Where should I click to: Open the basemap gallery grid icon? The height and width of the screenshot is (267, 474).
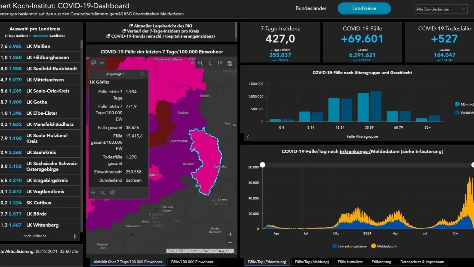[x=230, y=63]
